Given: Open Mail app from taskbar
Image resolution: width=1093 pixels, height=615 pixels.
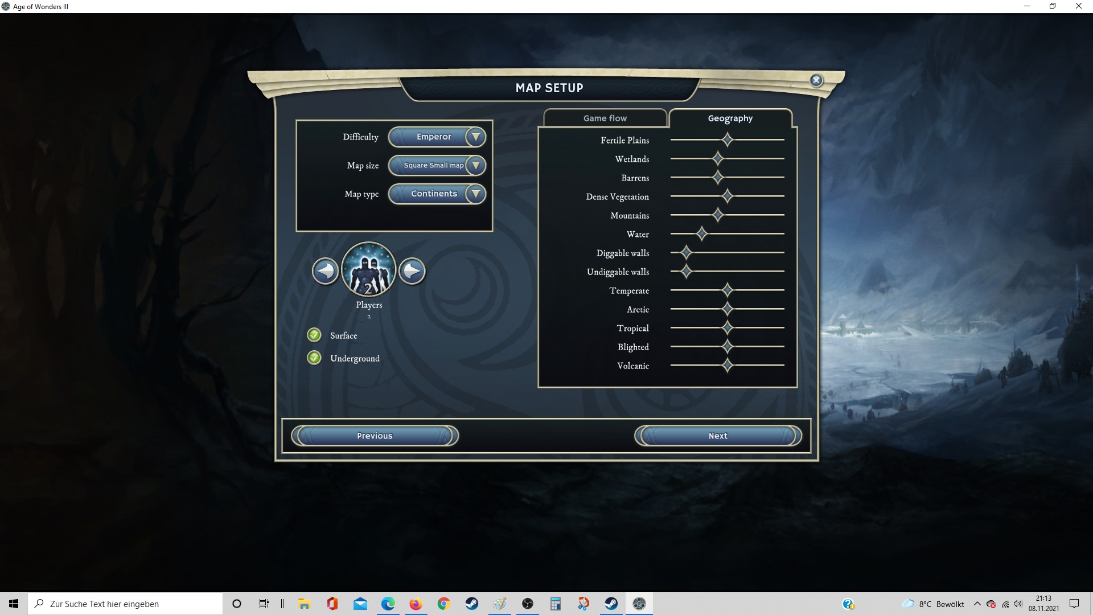Looking at the screenshot, I should [360, 604].
